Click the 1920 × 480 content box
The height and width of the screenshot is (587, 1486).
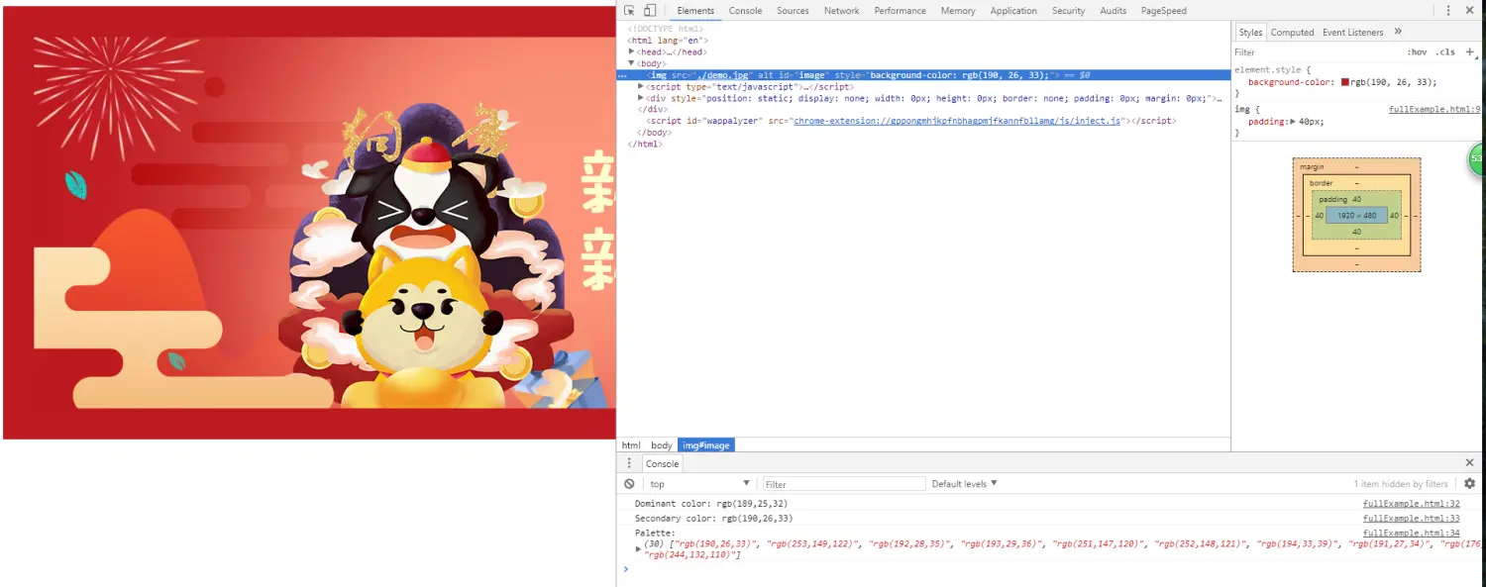(x=1356, y=216)
